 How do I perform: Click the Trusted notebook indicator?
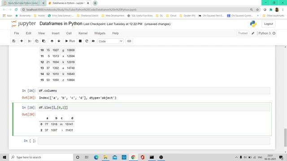(243, 33)
